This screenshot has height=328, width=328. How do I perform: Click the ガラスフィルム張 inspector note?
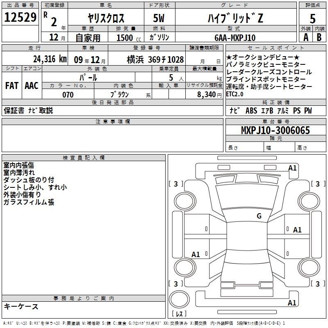tap(28, 202)
